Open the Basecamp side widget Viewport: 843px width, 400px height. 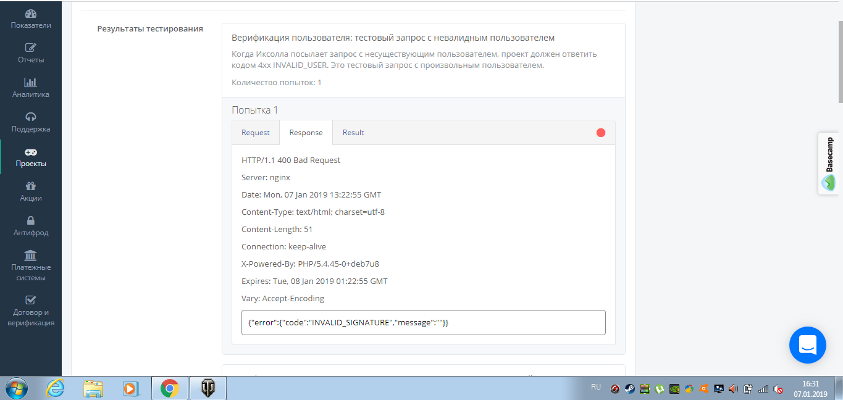click(x=828, y=164)
